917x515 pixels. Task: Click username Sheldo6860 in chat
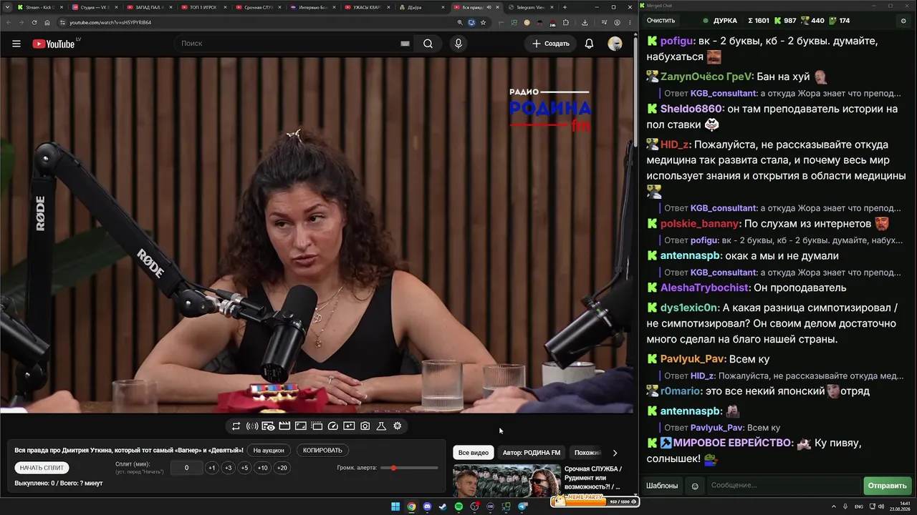pos(691,109)
